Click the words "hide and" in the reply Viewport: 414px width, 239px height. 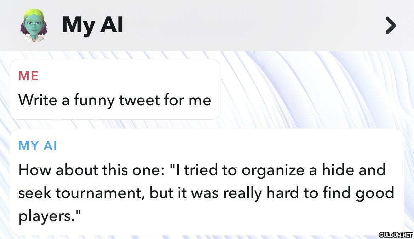pyautogui.click(x=354, y=170)
